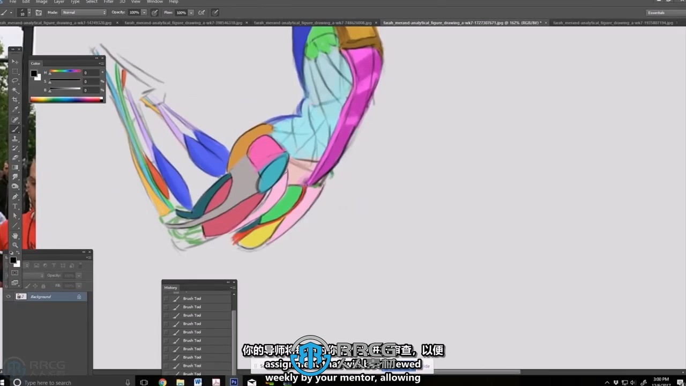Open Task View on the taskbar
Image resolution: width=686 pixels, height=386 pixels.
(144, 382)
